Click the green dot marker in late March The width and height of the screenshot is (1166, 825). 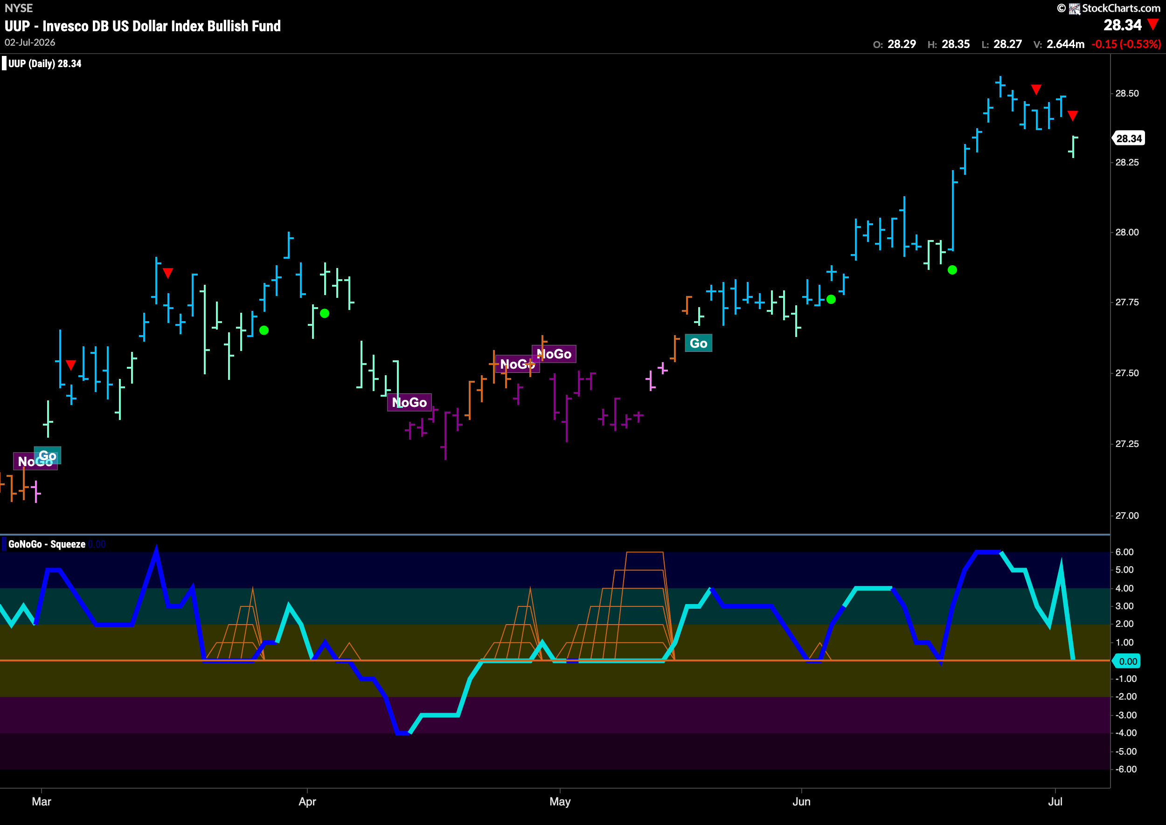(264, 330)
